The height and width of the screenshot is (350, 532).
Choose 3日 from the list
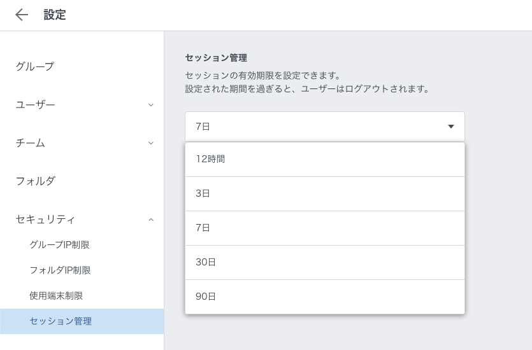coord(203,193)
